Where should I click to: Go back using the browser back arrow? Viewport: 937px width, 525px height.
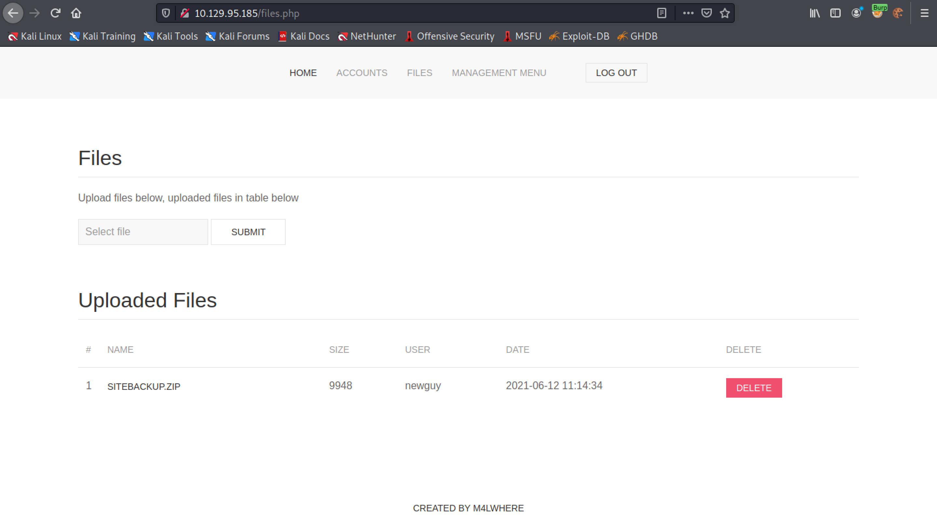pos(13,13)
